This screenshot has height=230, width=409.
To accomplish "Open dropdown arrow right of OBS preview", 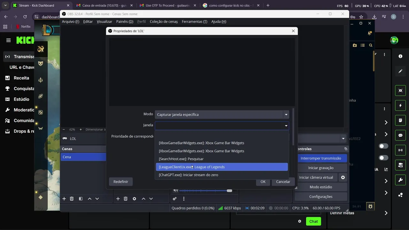I will click(x=343, y=139).
